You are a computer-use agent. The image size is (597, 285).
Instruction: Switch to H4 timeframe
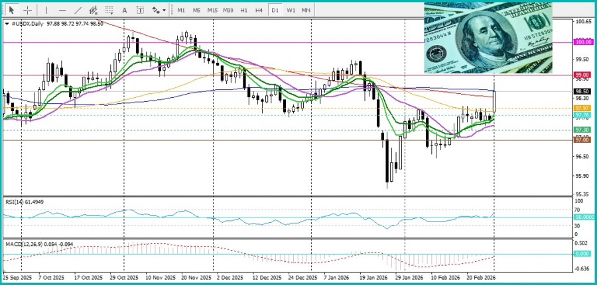[x=259, y=11]
